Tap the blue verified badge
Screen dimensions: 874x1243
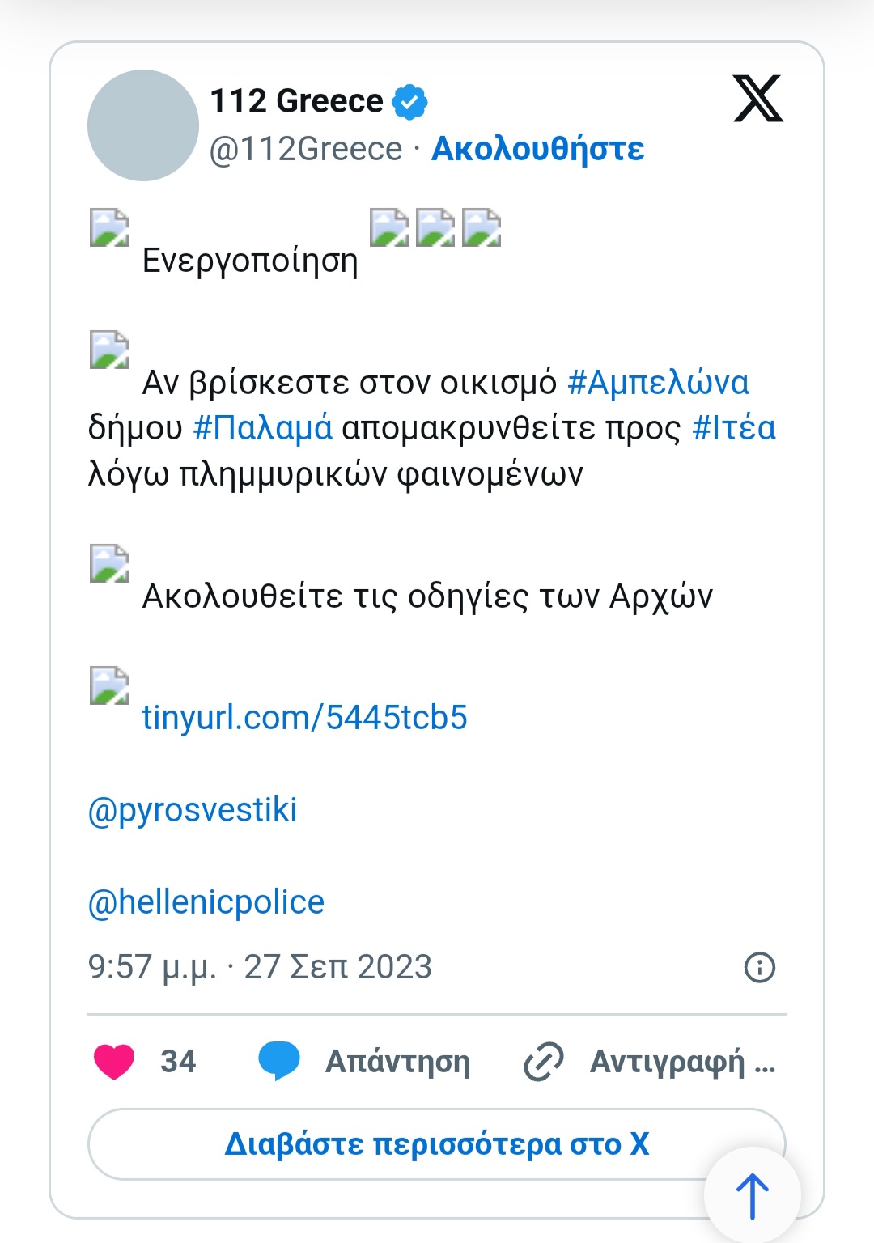(409, 102)
